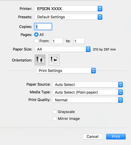Click the Print button
131x145 pixels.
click(116, 137)
